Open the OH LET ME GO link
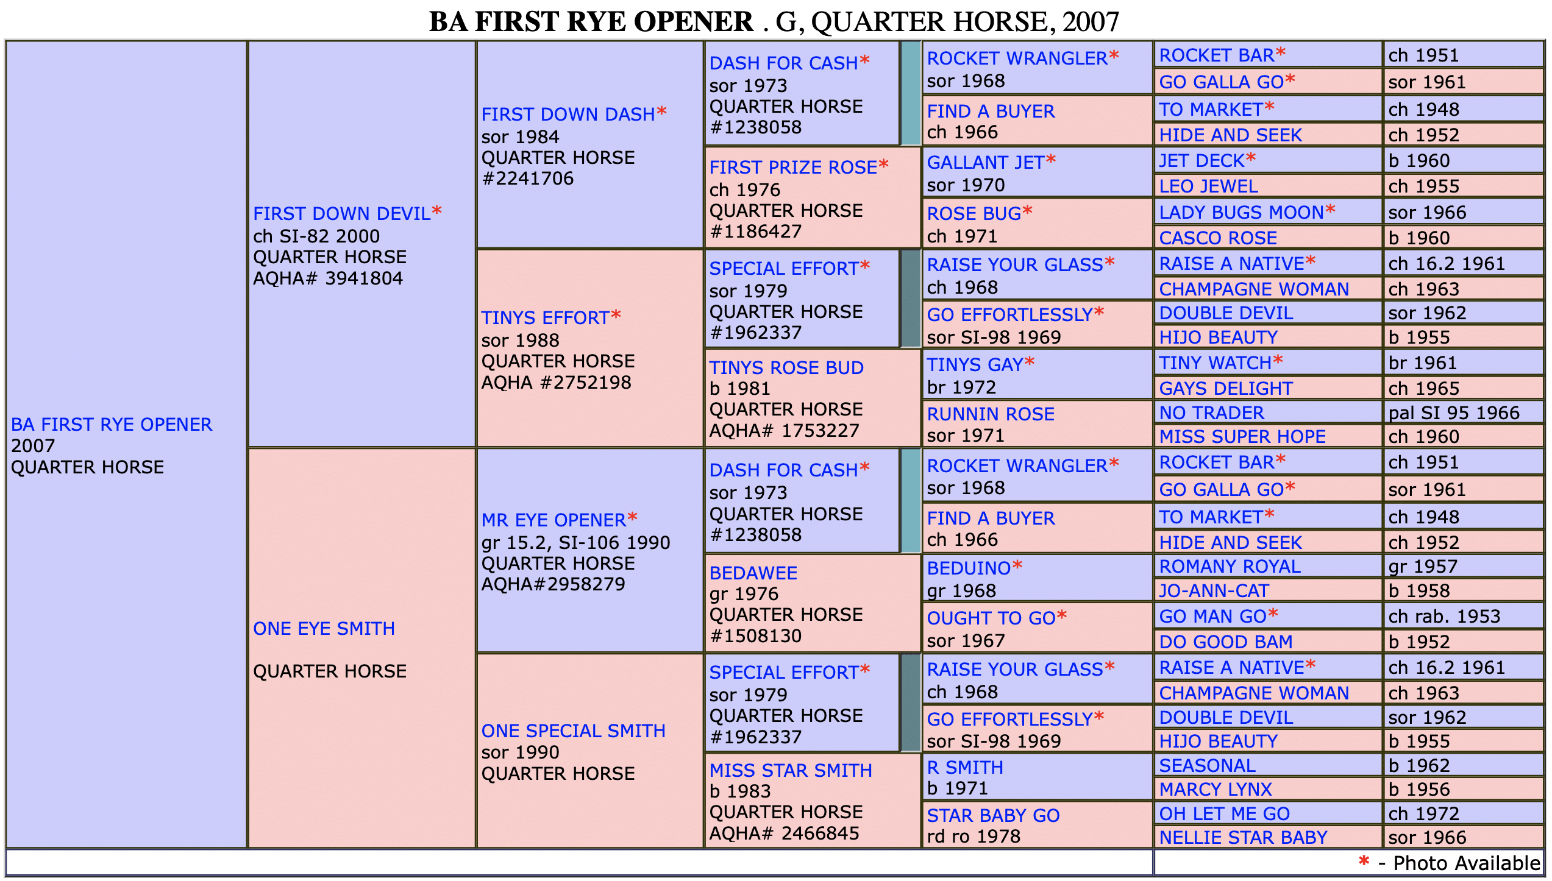 1224,813
